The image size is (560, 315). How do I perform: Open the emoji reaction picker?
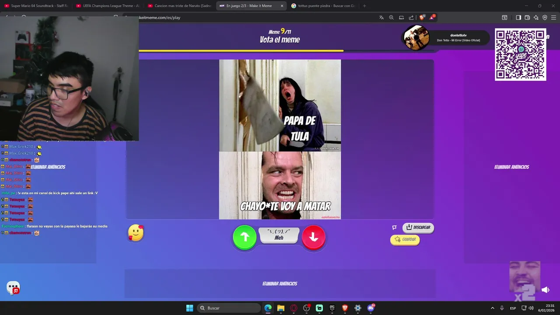tap(136, 233)
